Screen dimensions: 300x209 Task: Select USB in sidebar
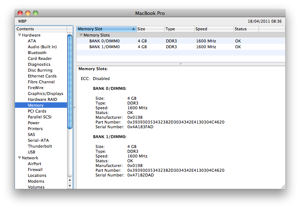(32, 152)
